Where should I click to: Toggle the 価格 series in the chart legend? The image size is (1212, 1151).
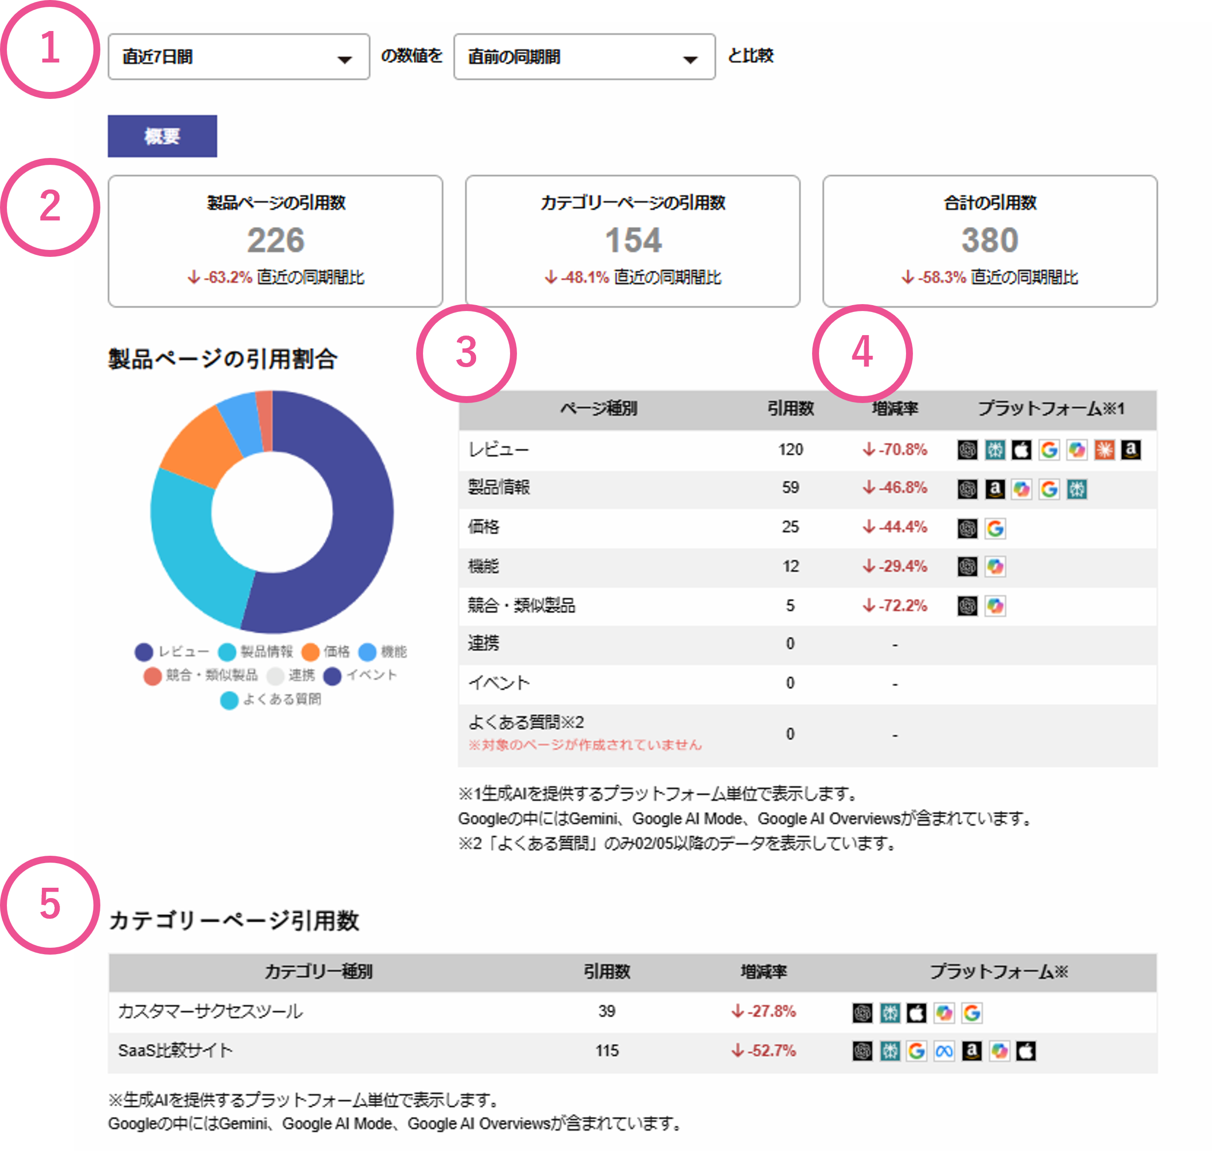click(x=326, y=652)
